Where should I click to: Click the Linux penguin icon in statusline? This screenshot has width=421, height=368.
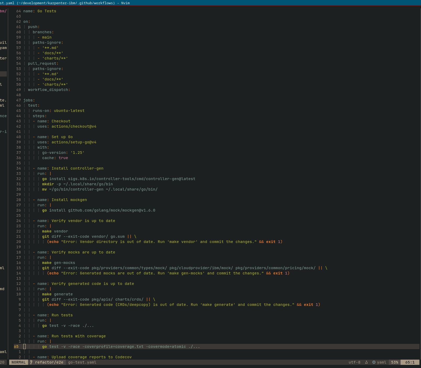[366, 362]
